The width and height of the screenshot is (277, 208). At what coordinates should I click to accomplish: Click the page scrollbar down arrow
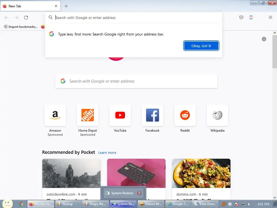[275, 197]
